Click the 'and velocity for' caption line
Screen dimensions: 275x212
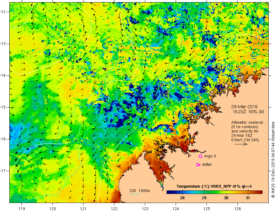coord(245,131)
